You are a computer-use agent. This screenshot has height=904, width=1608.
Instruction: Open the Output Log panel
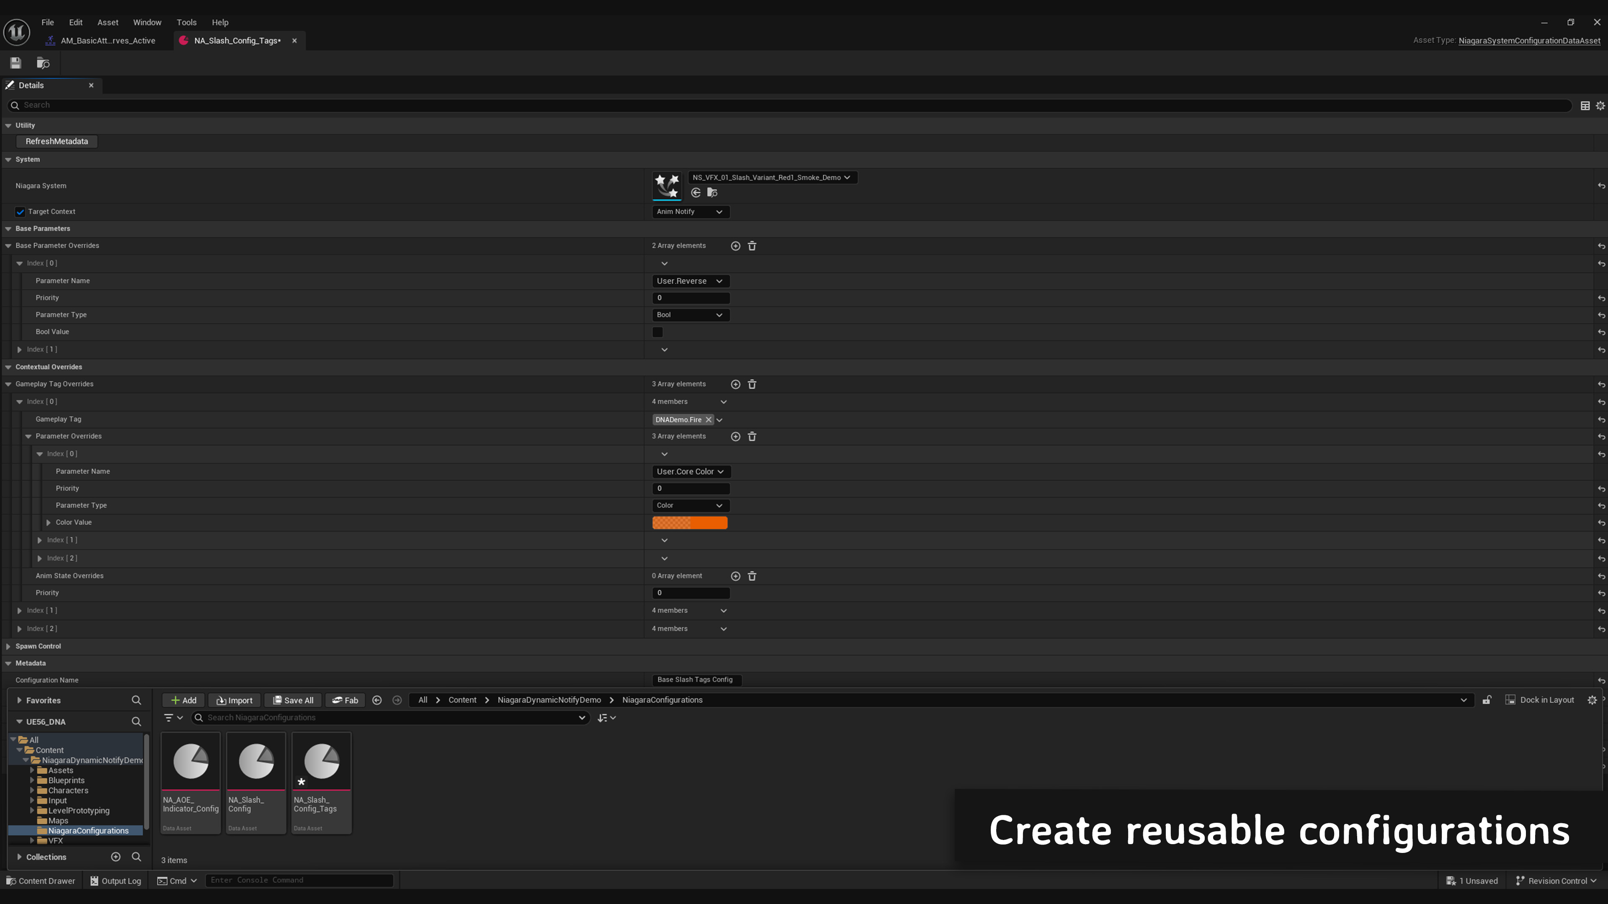(115, 880)
